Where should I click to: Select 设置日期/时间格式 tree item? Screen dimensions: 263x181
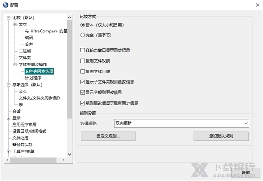29,131
